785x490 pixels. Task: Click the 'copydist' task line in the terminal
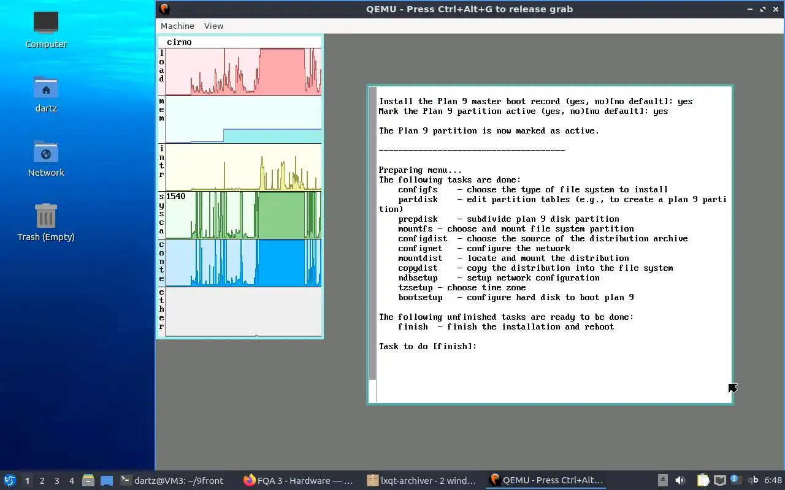click(x=535, y=268)
